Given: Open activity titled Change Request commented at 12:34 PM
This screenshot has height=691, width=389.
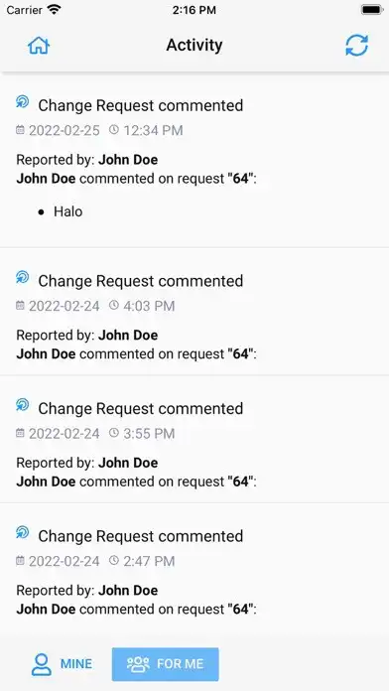Looking at the screenshot, I should tap(194, 162).
